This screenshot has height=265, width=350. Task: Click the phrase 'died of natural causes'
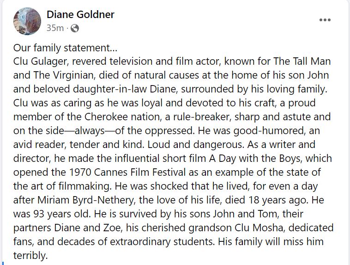[149, 75]
